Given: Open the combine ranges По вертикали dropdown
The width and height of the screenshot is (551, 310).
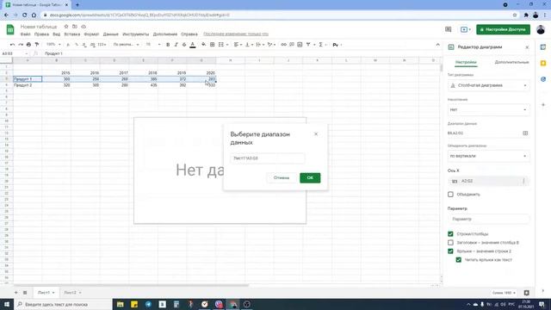Looking at the screenshot, I should [489, 156].
